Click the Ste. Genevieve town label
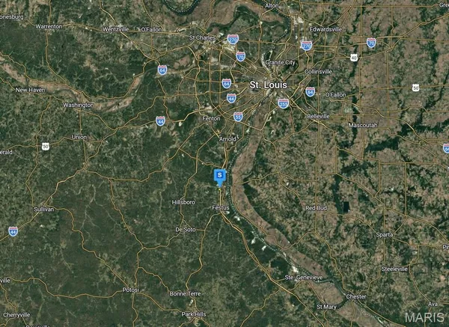This screenshot has height=327, width=449. [x=304, y=278]
